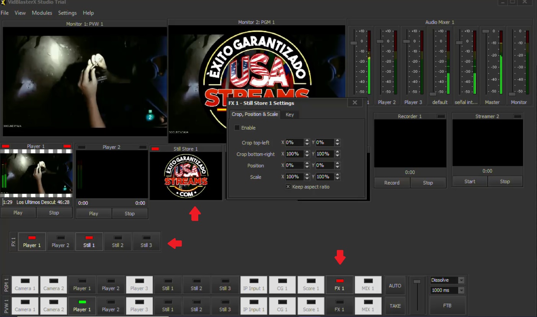The image size is (537, 317).
Task: Stop Player 2 playback
Action: 130,213
